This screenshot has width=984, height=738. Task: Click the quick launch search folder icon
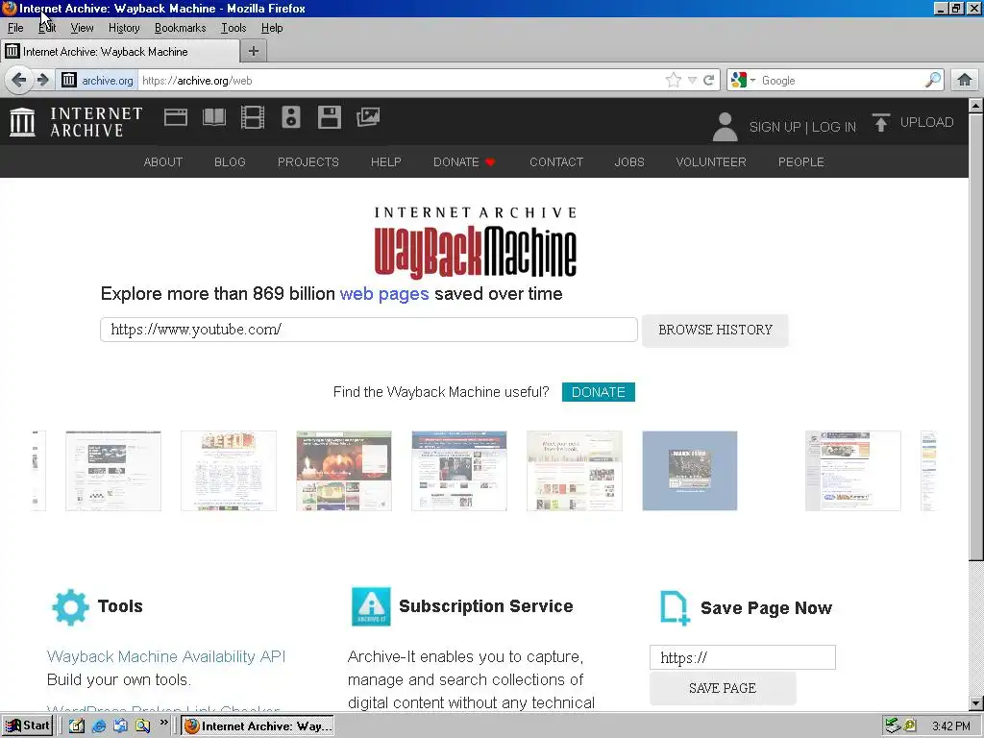(142, 726)
